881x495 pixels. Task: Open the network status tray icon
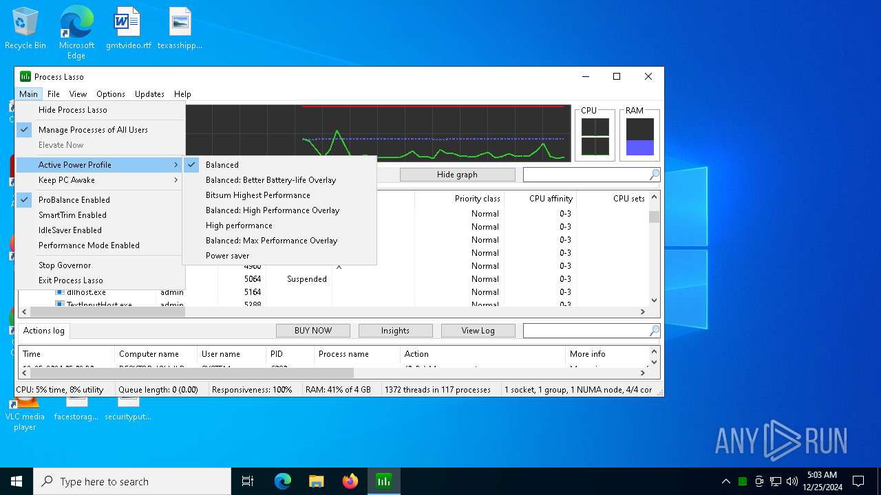click(776, 481)
